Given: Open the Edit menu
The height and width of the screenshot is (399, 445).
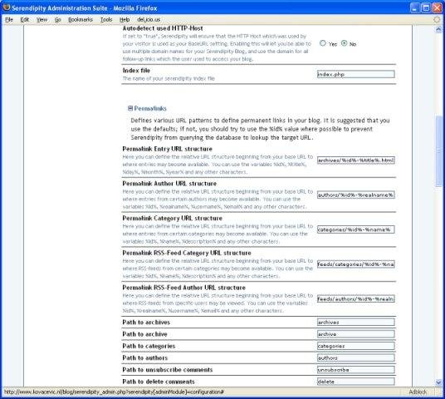Looking at the screenshot, I should pos(25,20).
